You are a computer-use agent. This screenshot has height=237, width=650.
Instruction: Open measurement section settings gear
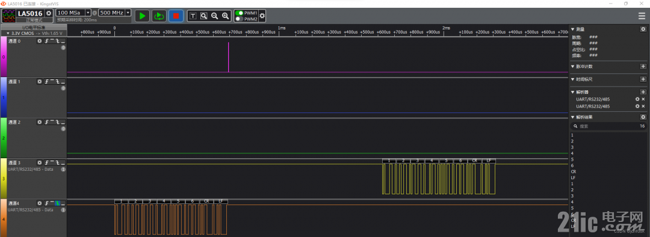[643, 29]
